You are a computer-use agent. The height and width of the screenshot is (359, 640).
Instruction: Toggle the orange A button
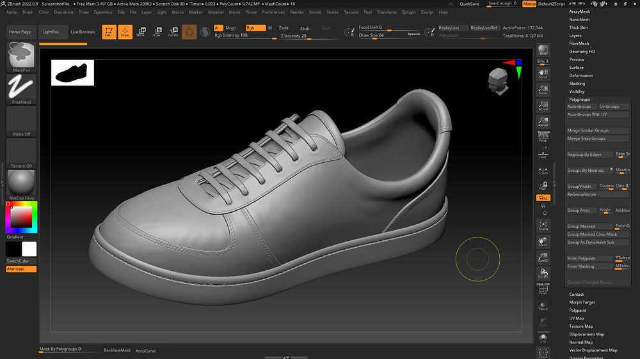point(218,27)
